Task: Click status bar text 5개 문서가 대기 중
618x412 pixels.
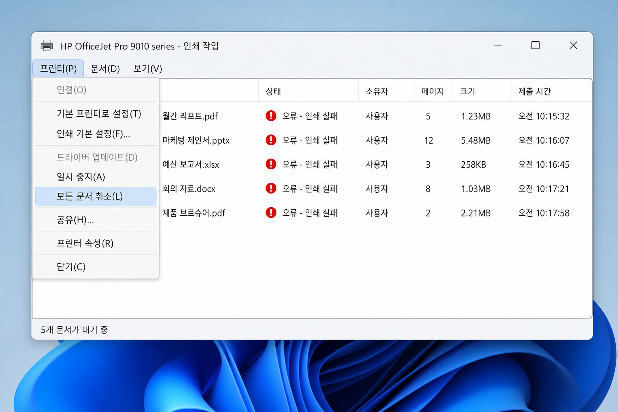Action: click(x=74, y=330)
